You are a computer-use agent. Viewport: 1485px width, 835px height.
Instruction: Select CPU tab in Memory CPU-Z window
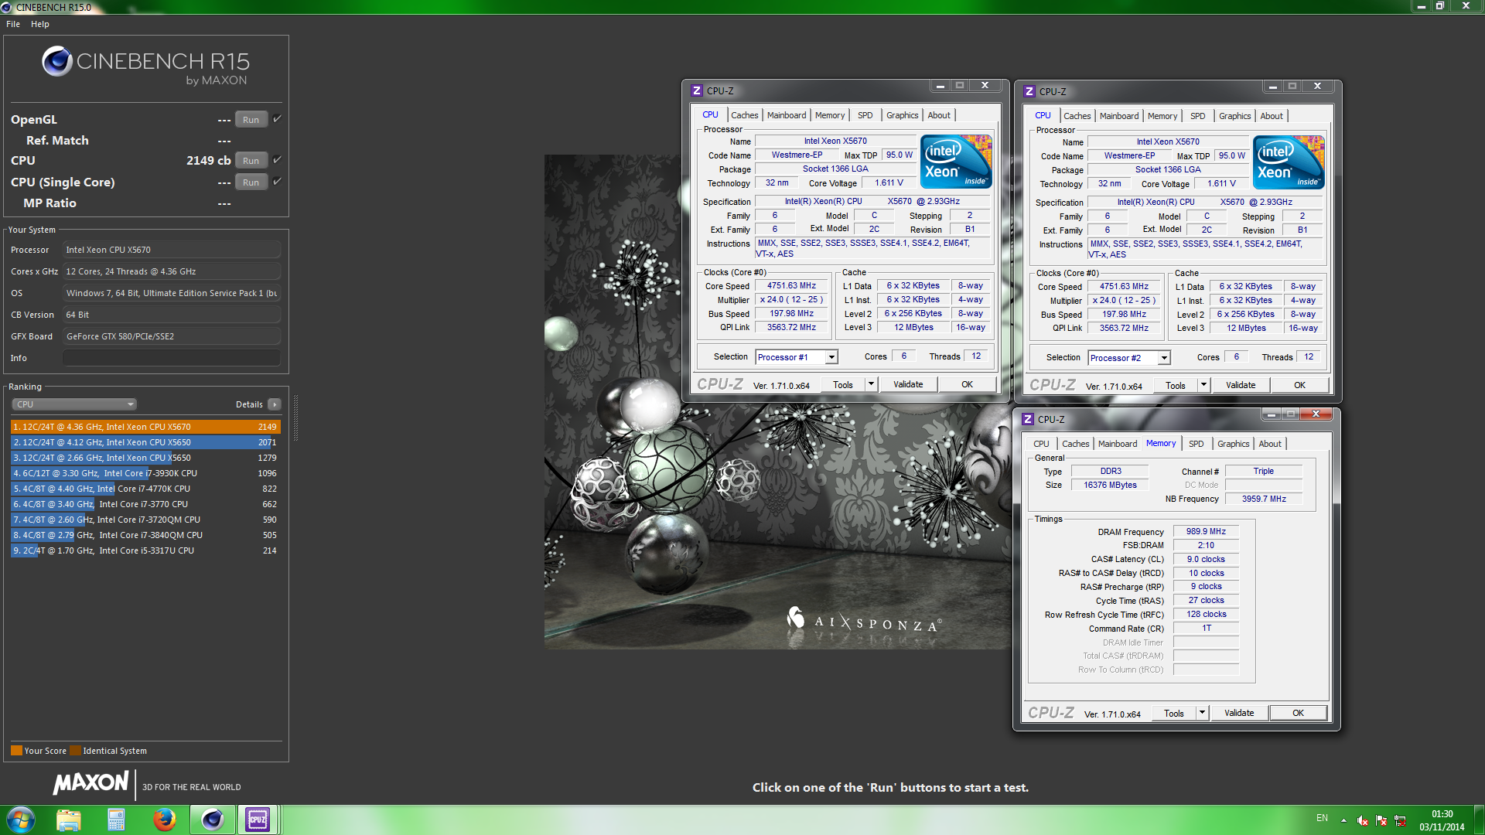pos(1041,444)
